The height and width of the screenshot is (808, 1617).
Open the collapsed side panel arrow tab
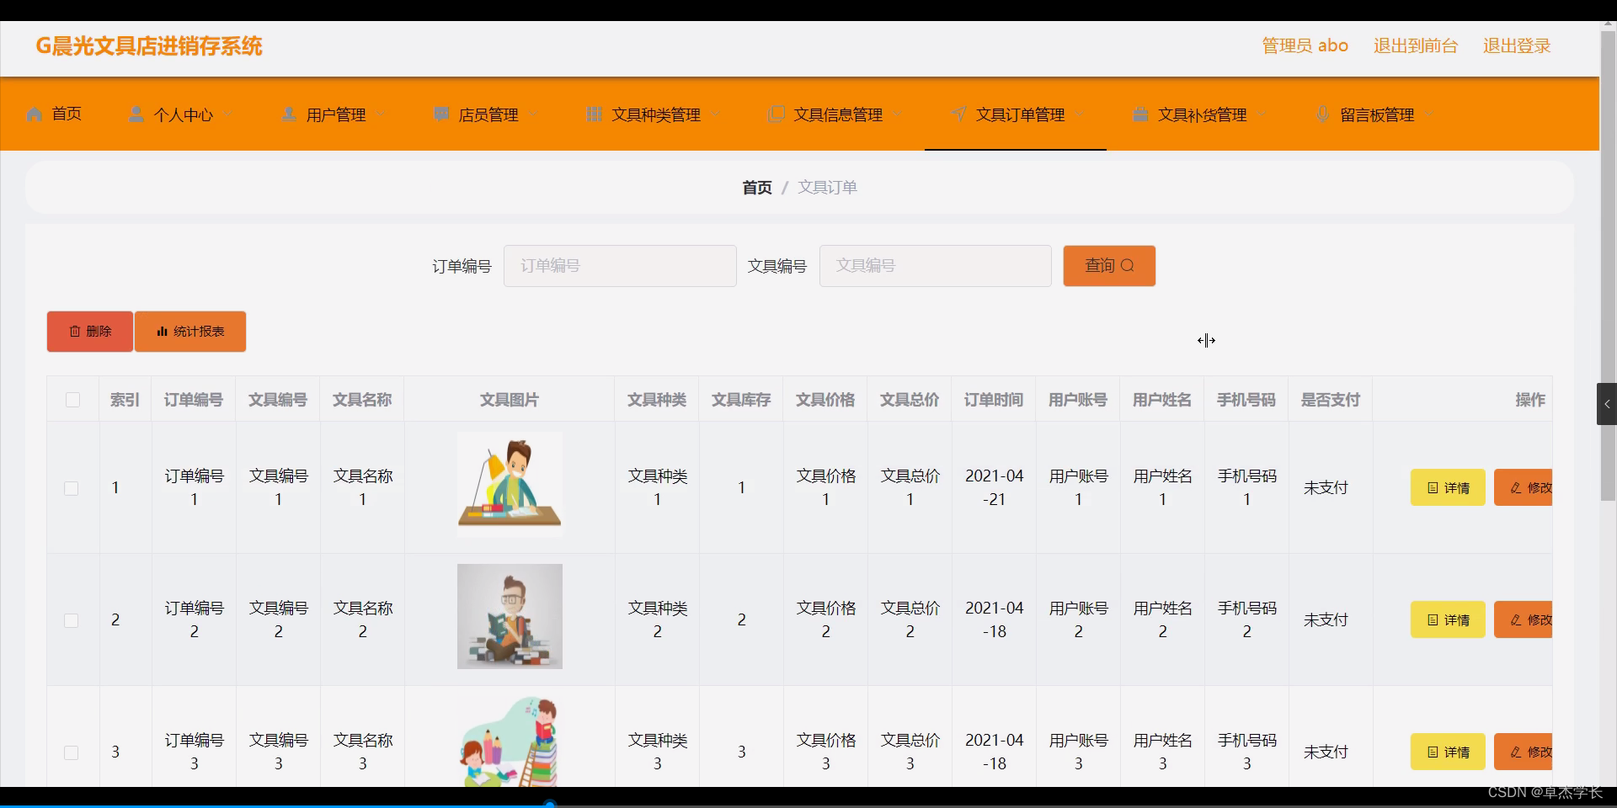[x=1607, y=404]
